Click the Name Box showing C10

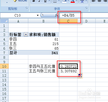(17, 15)
